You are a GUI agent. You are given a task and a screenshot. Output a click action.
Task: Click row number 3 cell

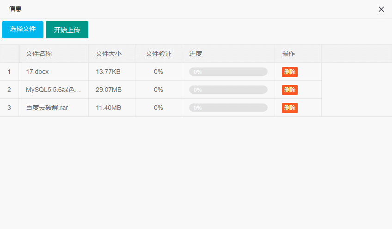[9, 108]
